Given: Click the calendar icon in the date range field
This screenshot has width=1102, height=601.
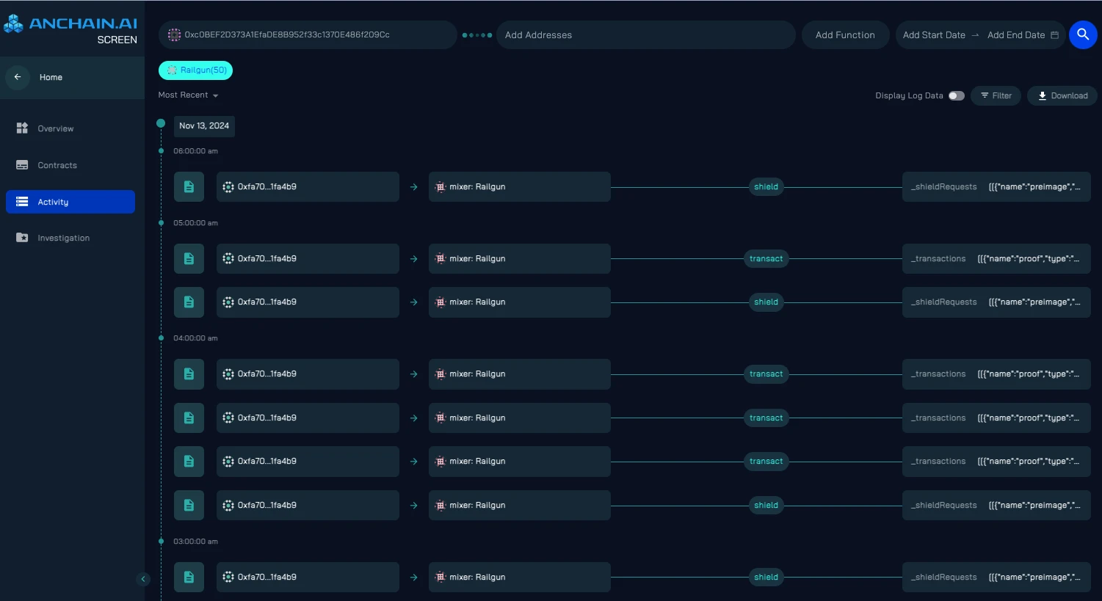Looking at the screenshot, I should (1055, 35).
